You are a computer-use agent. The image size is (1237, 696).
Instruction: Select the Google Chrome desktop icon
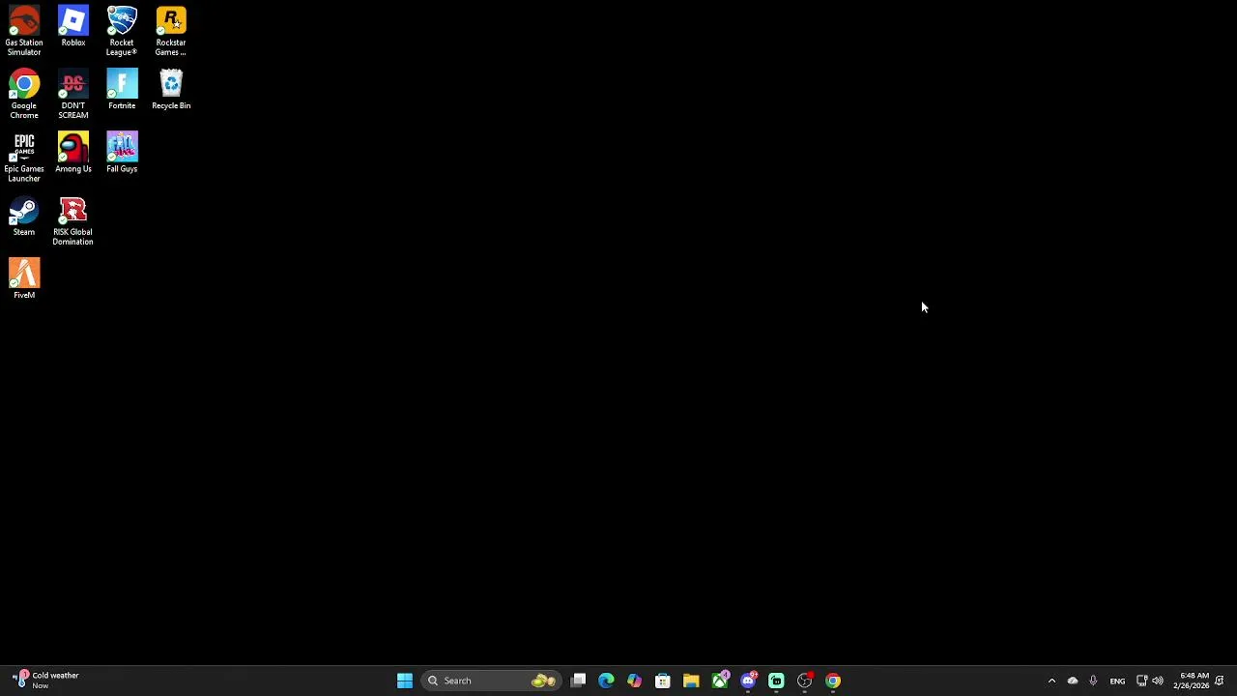24,94
